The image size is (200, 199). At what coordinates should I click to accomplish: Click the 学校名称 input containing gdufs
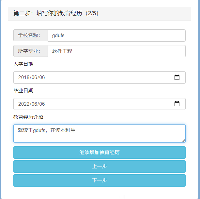point(116,35)
